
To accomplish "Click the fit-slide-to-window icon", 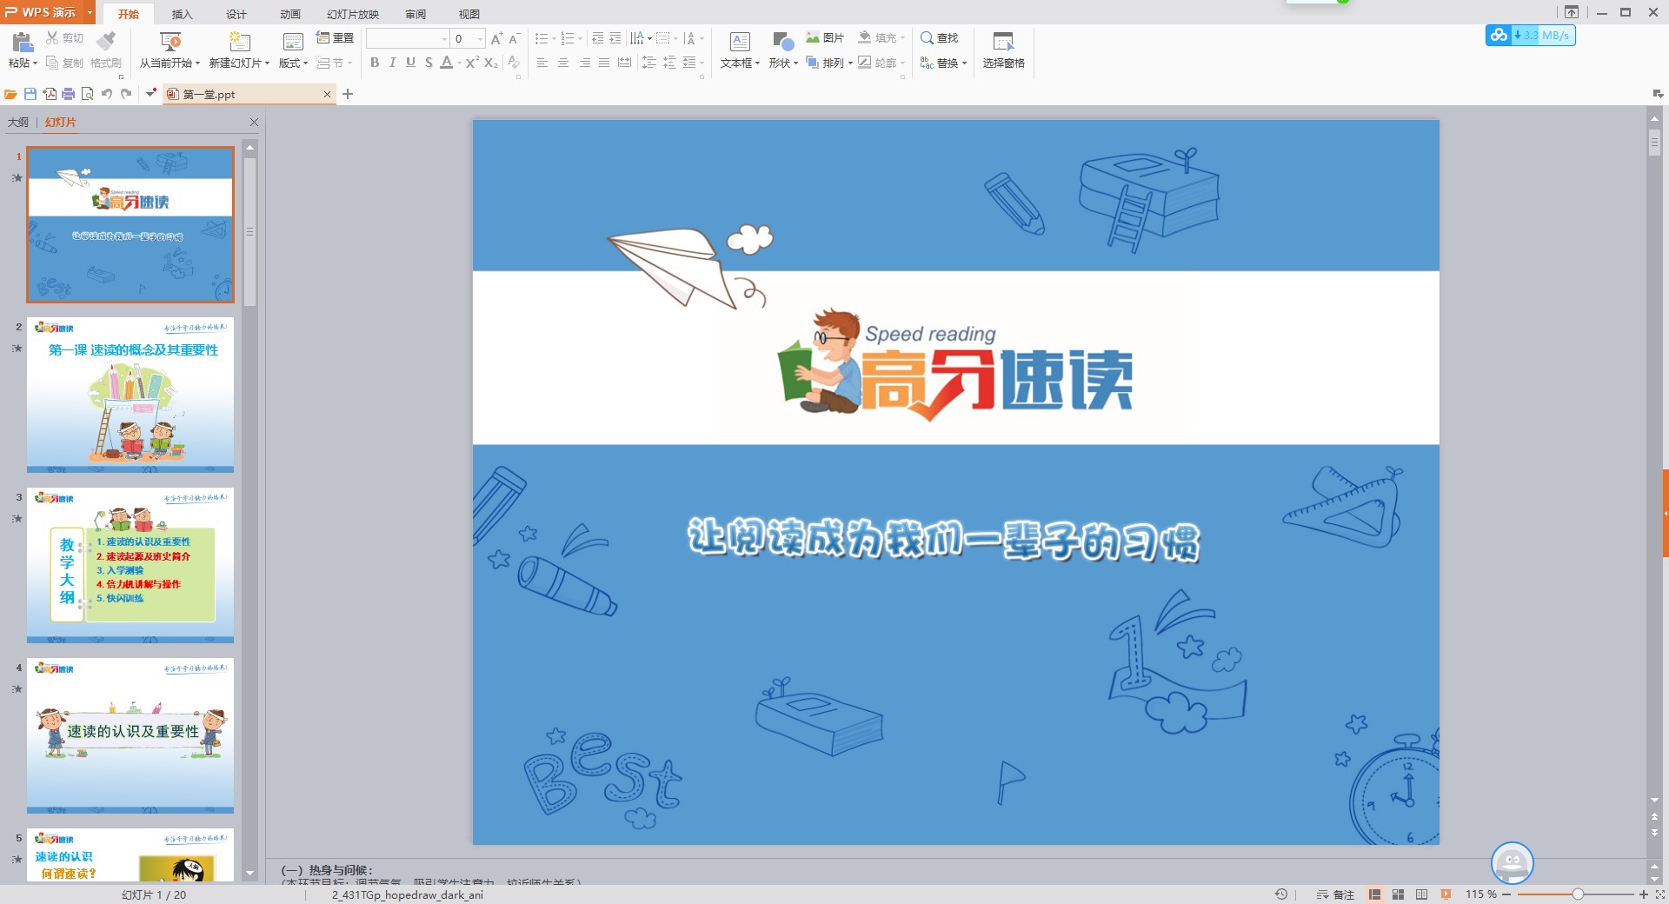I will click(1659, 894).
